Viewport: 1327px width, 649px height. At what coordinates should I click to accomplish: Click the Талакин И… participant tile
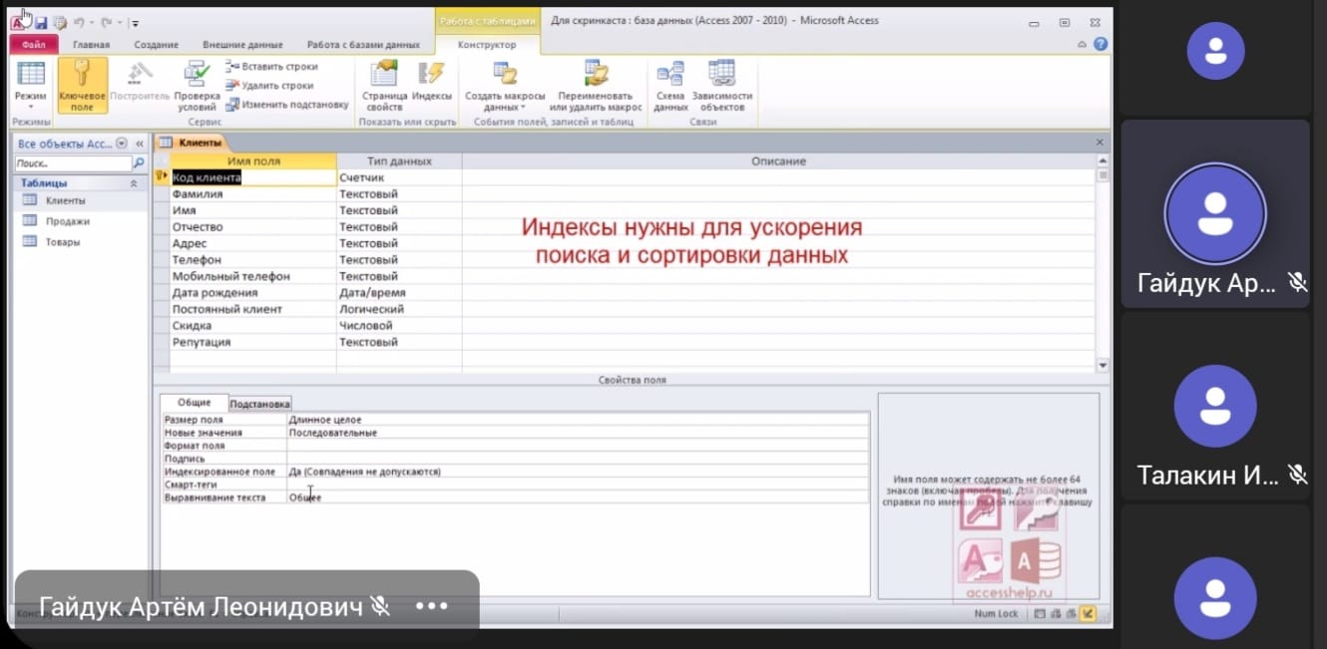[x=1215, y=408]
